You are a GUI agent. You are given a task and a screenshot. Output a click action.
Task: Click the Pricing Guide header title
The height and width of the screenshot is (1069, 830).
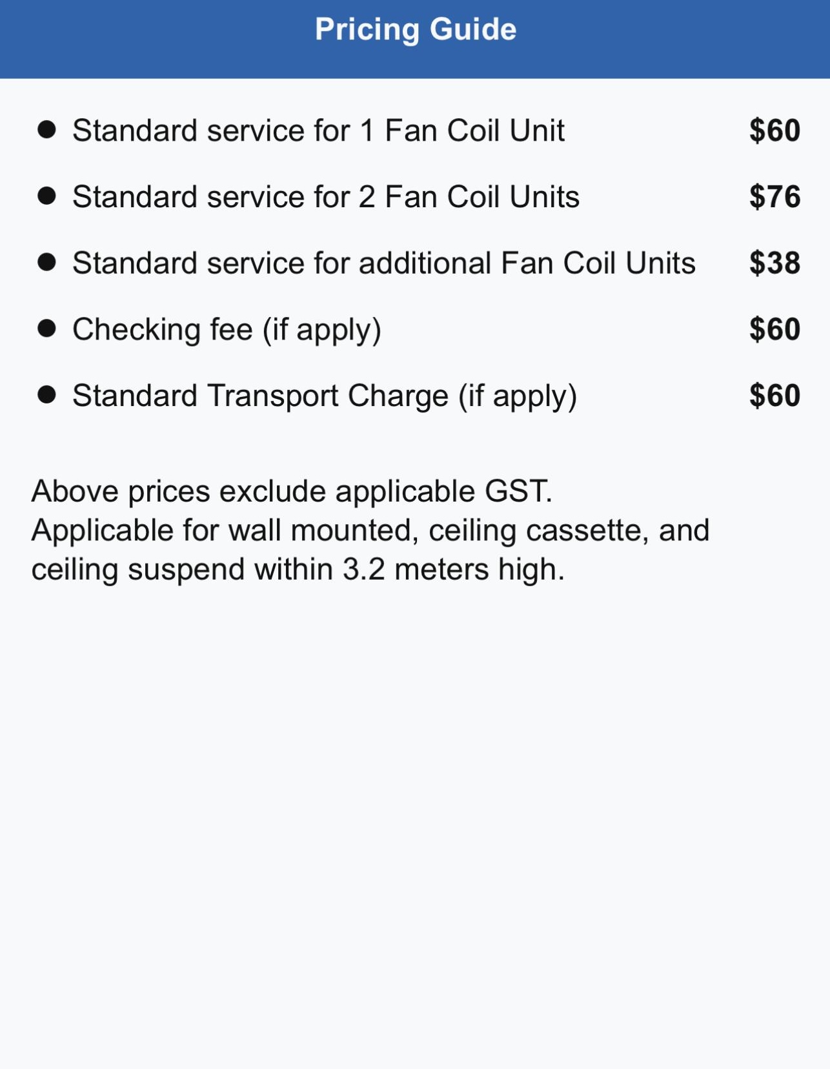416,30
